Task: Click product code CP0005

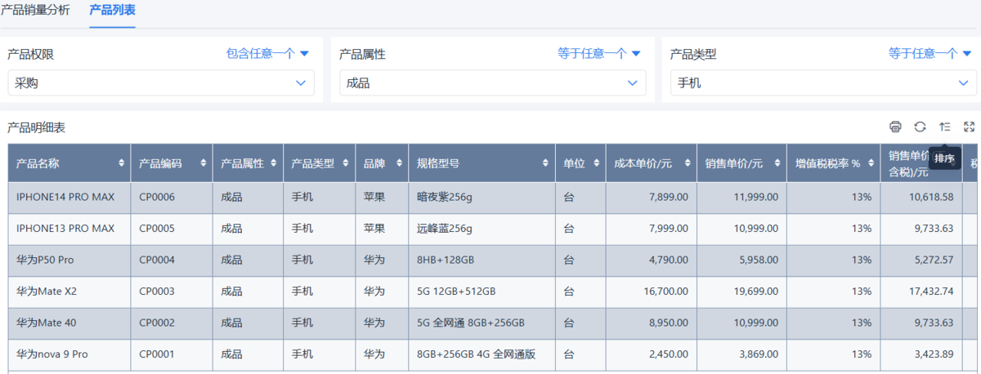Action: click(157, 229)
